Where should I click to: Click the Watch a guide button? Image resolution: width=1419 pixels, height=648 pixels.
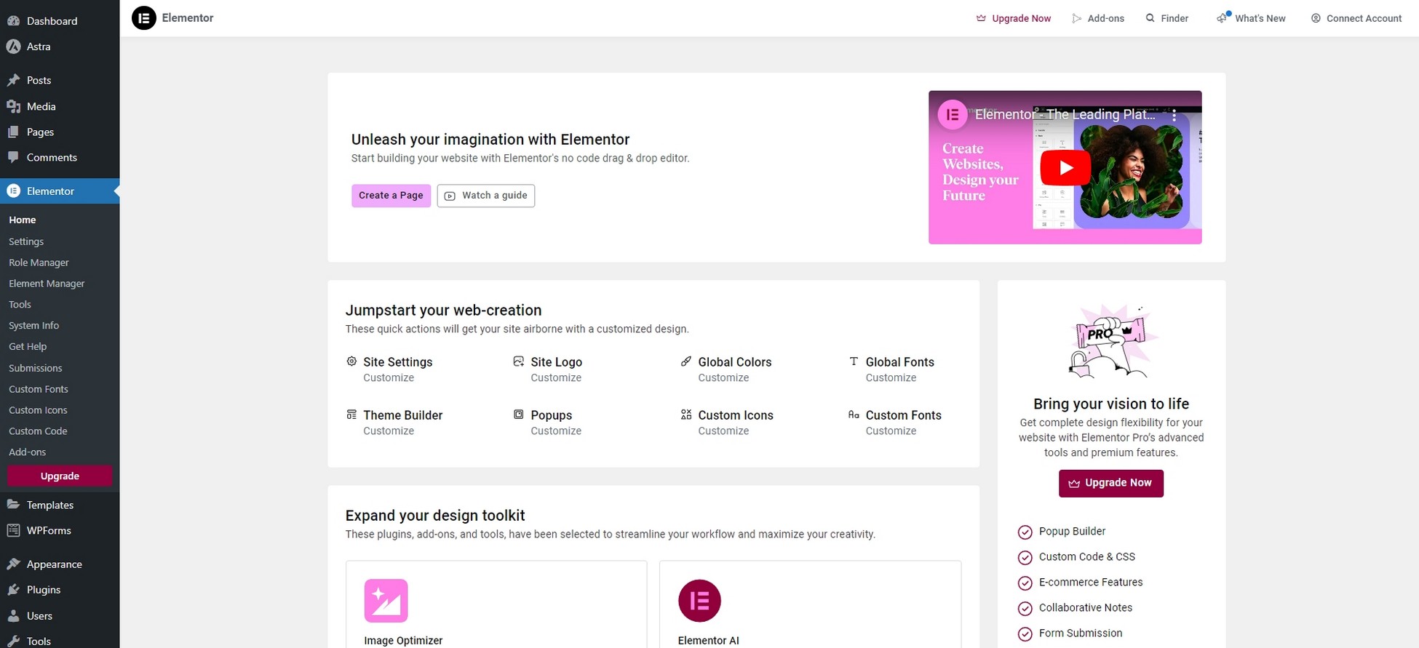486,196
